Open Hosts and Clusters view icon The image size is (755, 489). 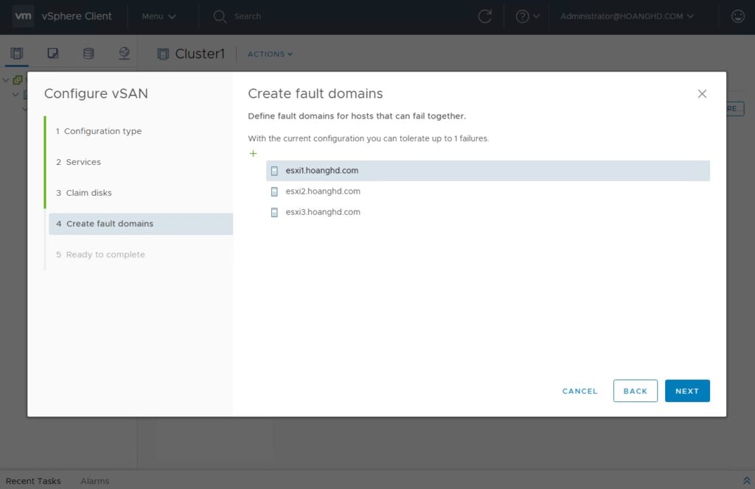coord(17,53)
